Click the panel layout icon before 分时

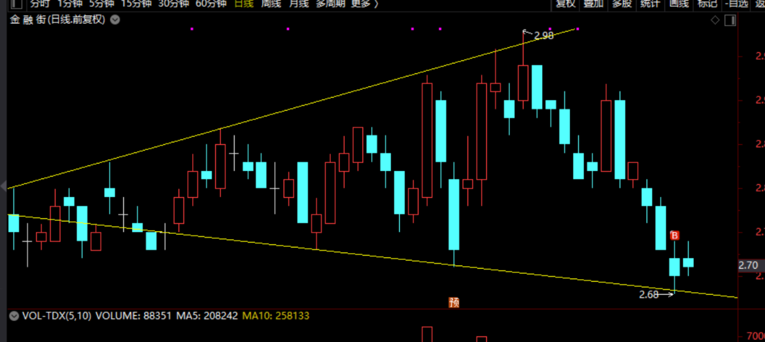17,4
